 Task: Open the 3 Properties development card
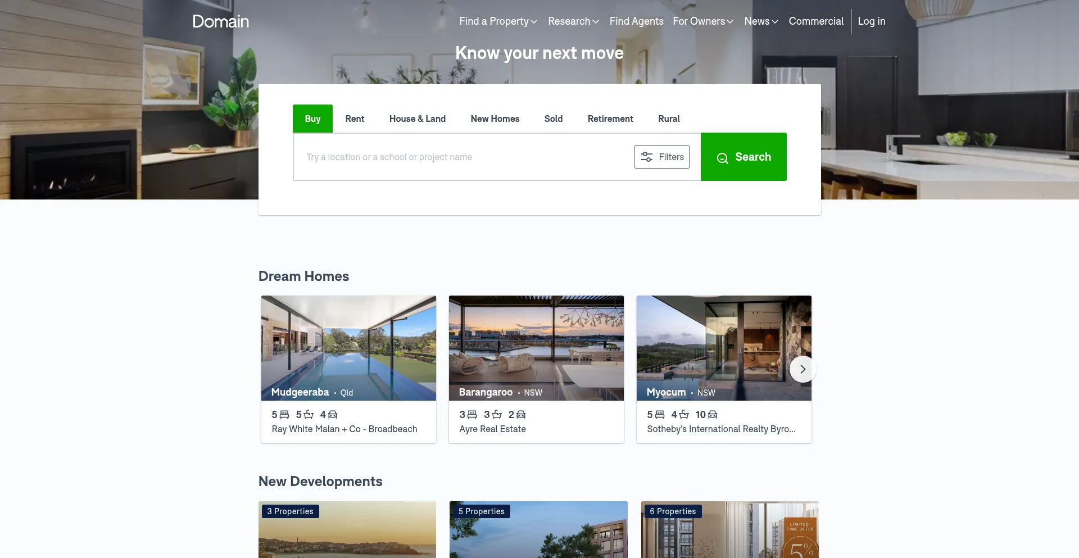347,531
